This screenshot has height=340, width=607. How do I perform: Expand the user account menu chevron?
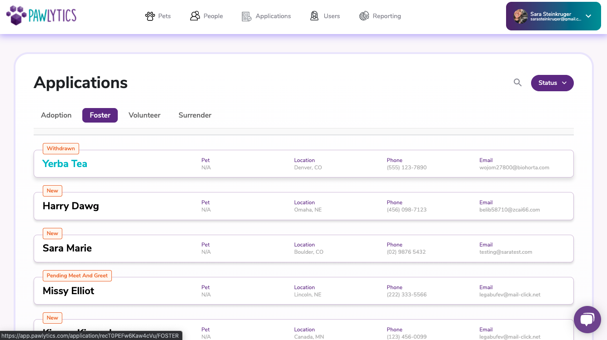(x=588, y=16)
